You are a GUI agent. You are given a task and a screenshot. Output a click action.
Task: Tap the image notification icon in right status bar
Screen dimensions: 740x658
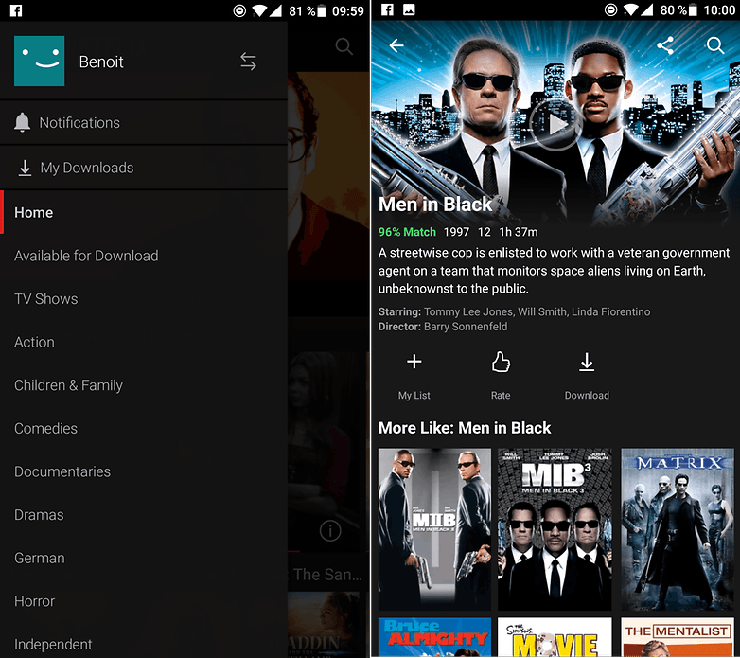409,9
